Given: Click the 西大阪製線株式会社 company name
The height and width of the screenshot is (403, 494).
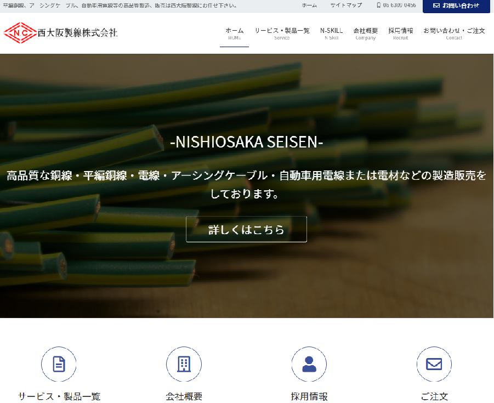Looking at the screenshot, I should click(77, 33).
